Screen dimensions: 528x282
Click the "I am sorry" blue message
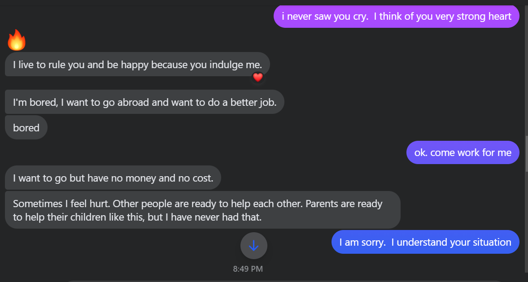(x=425, y=242)
